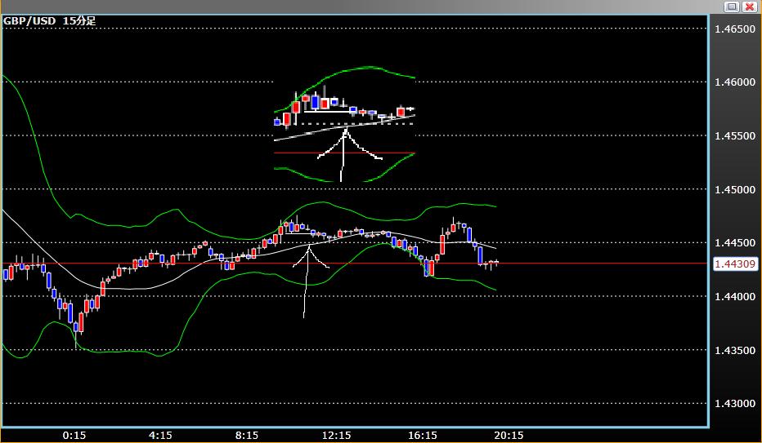
Task: Click the 1.44000 price axis label
Action: coord(734,296)
